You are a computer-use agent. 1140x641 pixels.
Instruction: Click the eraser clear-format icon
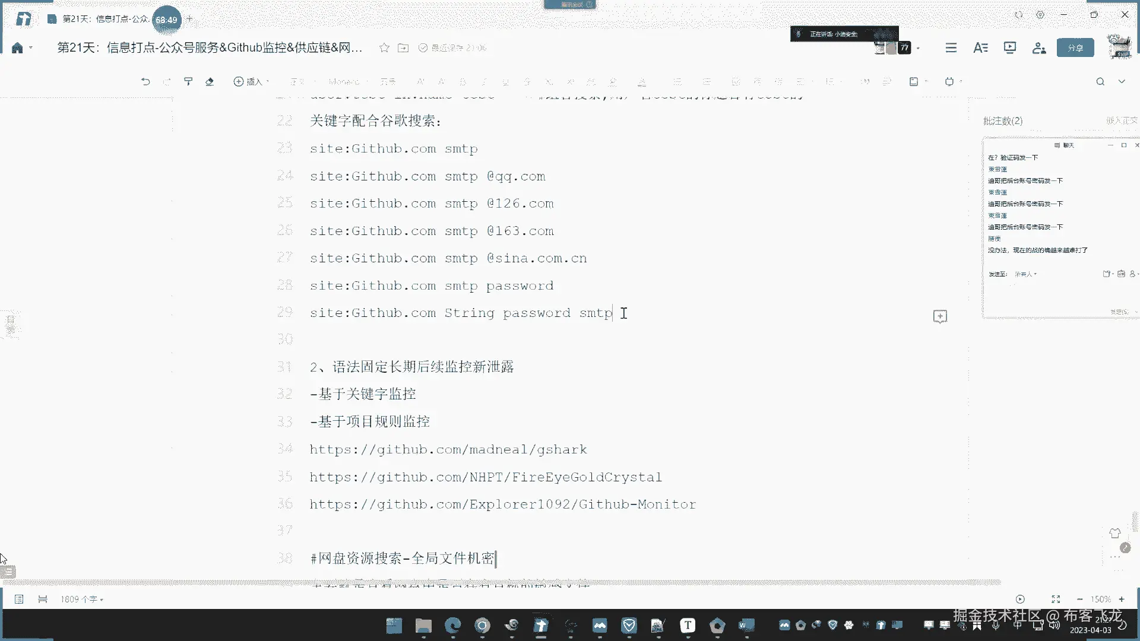click(210, 81)
